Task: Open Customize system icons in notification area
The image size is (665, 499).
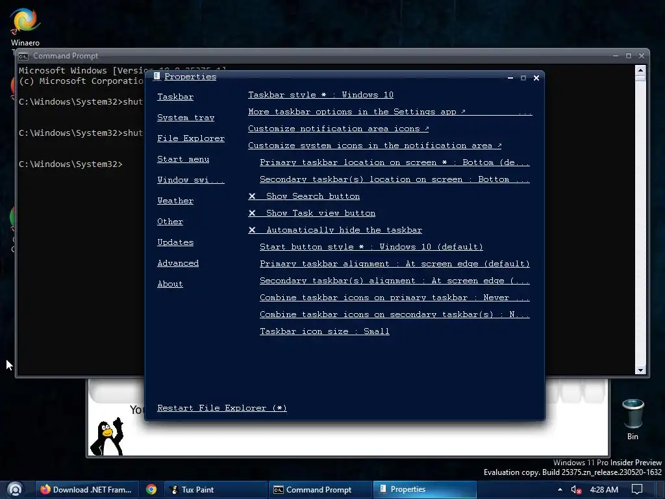Action: (x=375, y=146)
